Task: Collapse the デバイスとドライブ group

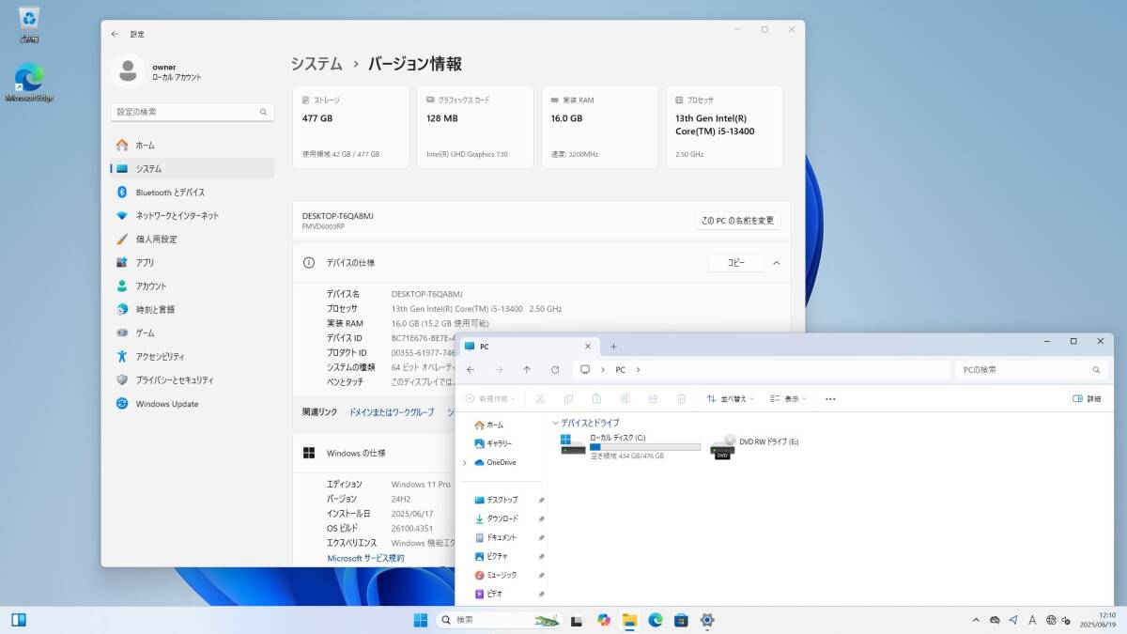Action: point(556,424)
